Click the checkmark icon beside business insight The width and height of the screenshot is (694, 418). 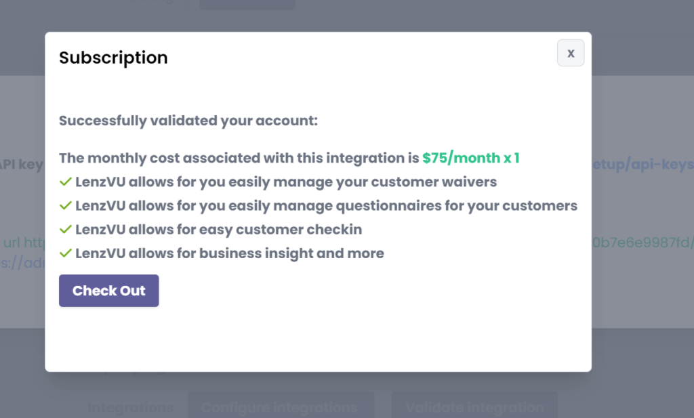point(66,253)
